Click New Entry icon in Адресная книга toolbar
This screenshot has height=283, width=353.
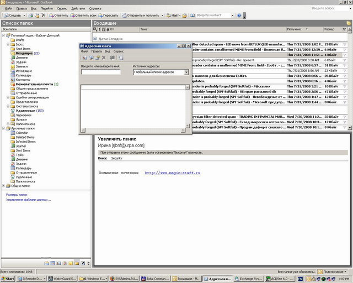[x=84, y=58]
